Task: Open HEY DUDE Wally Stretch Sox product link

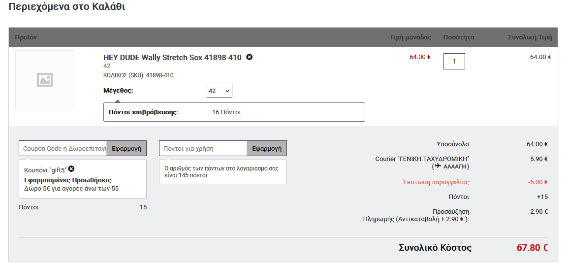Action: tap(172, 57)
